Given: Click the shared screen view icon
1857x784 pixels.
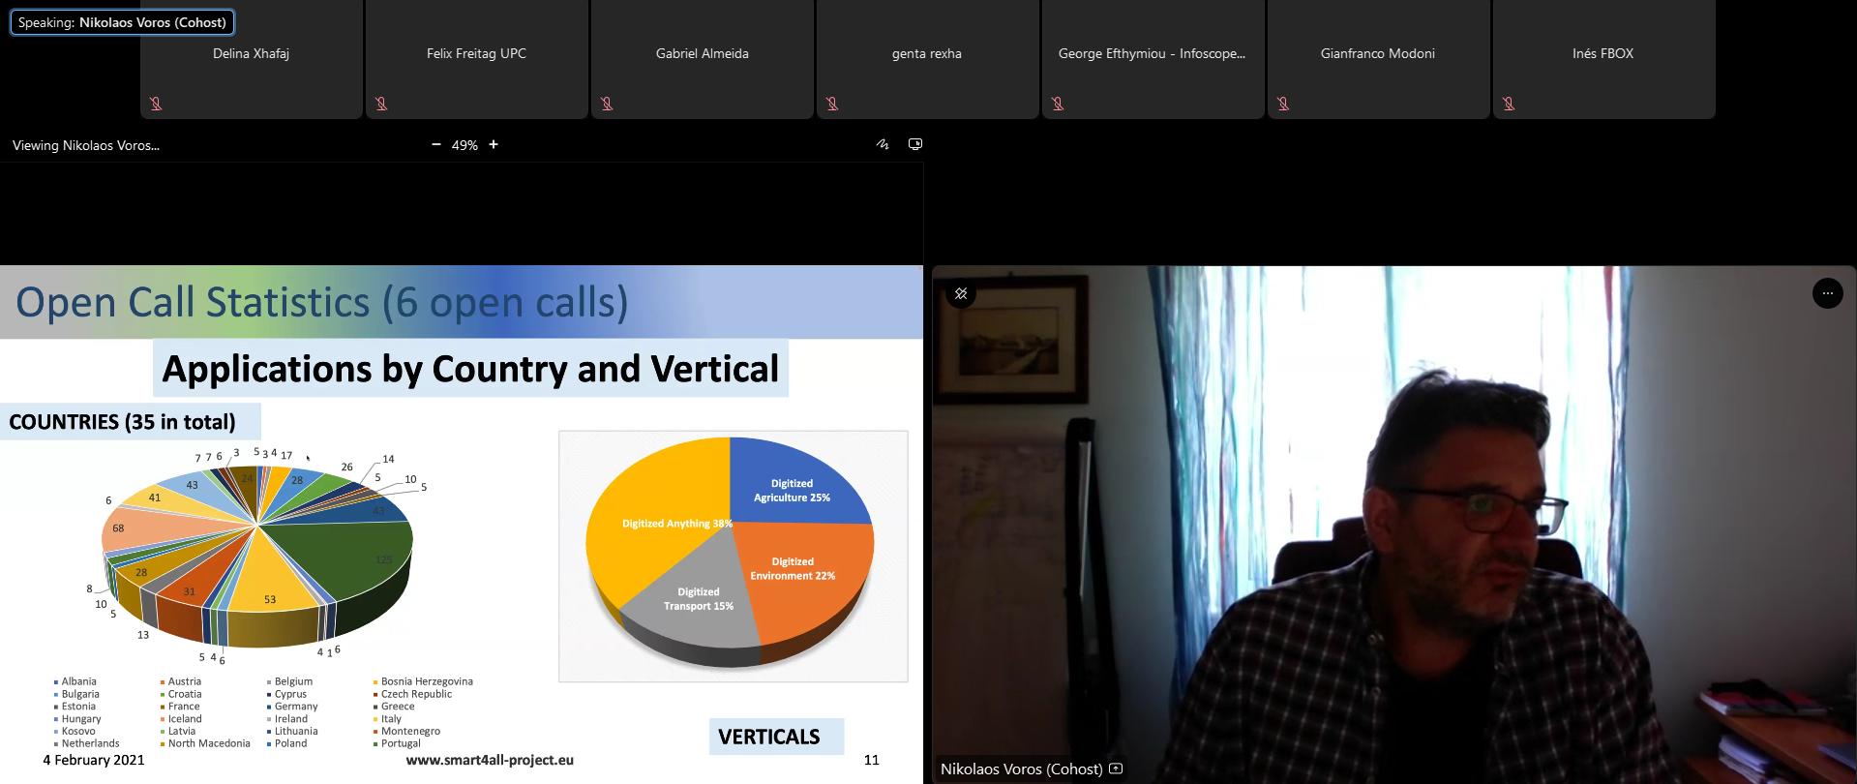Looking at the screenshot, I should 915,144.
